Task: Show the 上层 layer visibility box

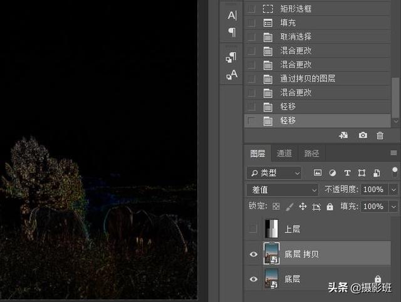Action: [253, 228]
